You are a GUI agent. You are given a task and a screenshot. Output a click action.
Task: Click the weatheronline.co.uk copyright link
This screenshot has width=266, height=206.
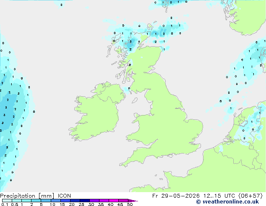click(x=227, y=202)
